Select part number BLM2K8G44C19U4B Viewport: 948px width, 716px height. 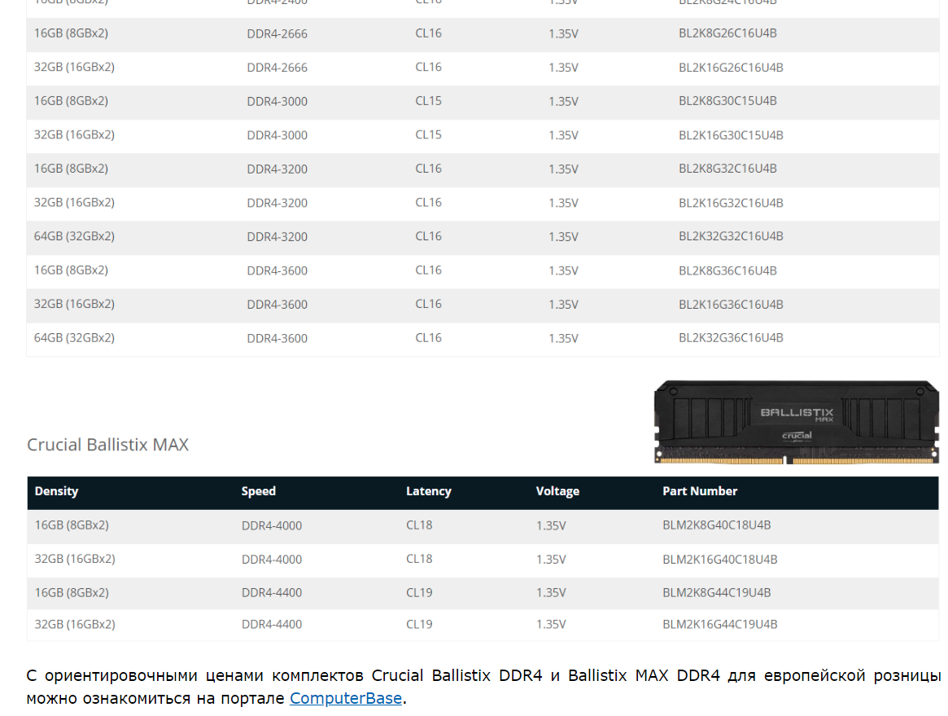pyautogui.click(x=716, y=592)
